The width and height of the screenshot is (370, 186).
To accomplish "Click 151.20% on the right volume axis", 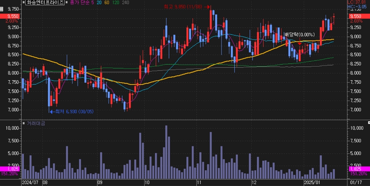I will (358, 174).
